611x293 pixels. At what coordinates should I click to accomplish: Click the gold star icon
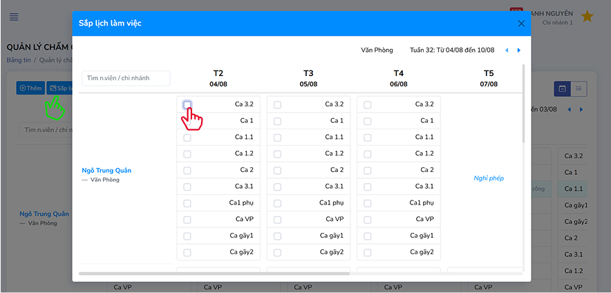pyautogui.click(x=587, y=16)
